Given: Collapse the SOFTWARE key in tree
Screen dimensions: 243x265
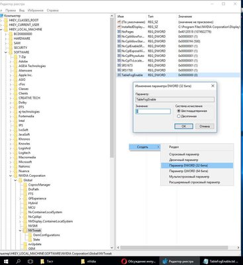Looking at the screenshot, I should pyautogui.click(x=6, y=52).
